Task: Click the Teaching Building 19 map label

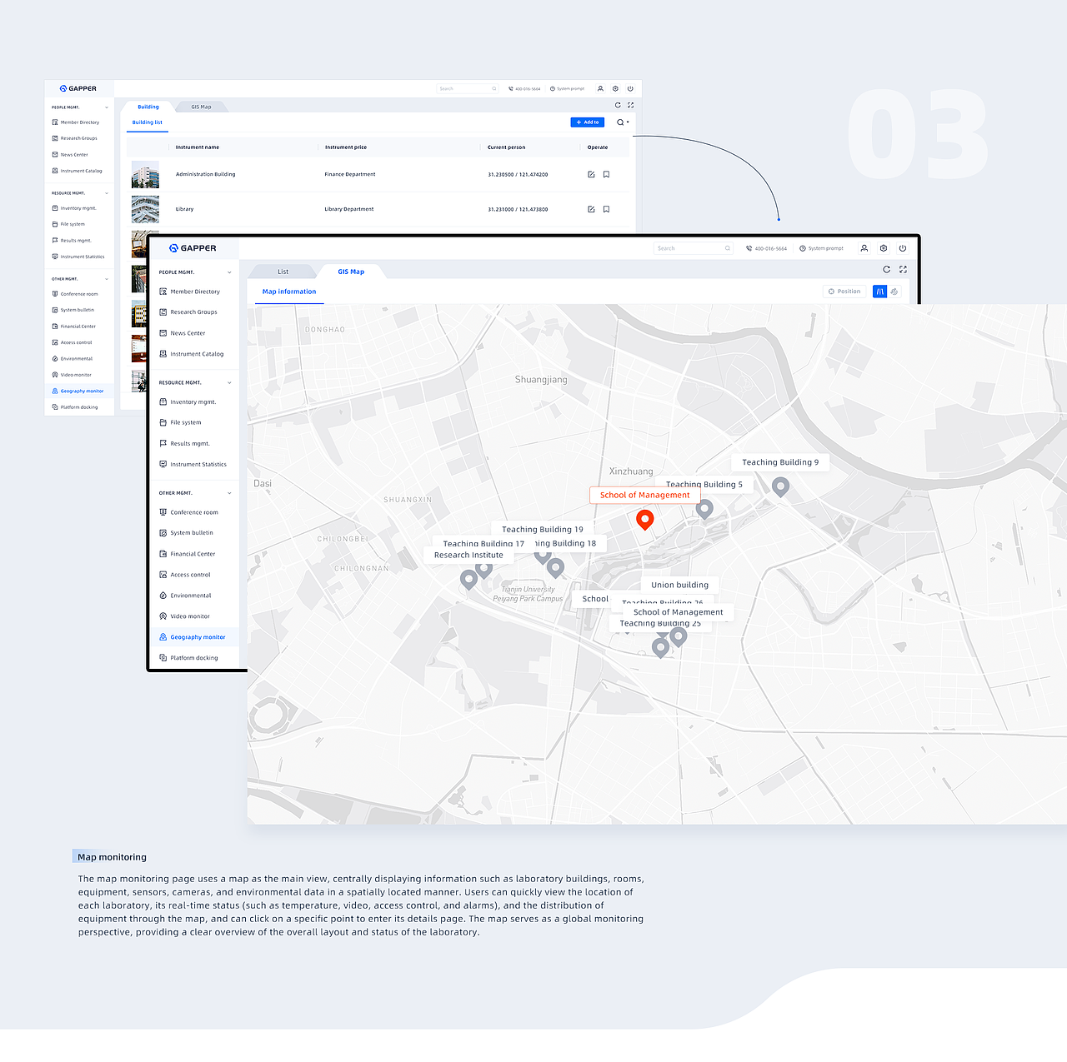Action: tap(543, 530)
